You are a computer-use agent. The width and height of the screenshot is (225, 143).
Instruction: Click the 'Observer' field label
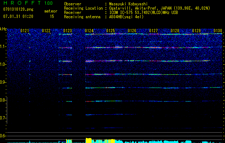click(x=73, y=4)
